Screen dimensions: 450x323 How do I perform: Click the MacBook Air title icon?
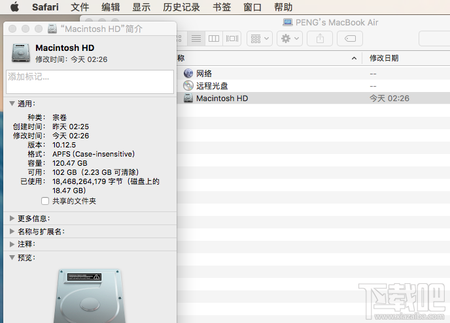[x=288, y=22]
